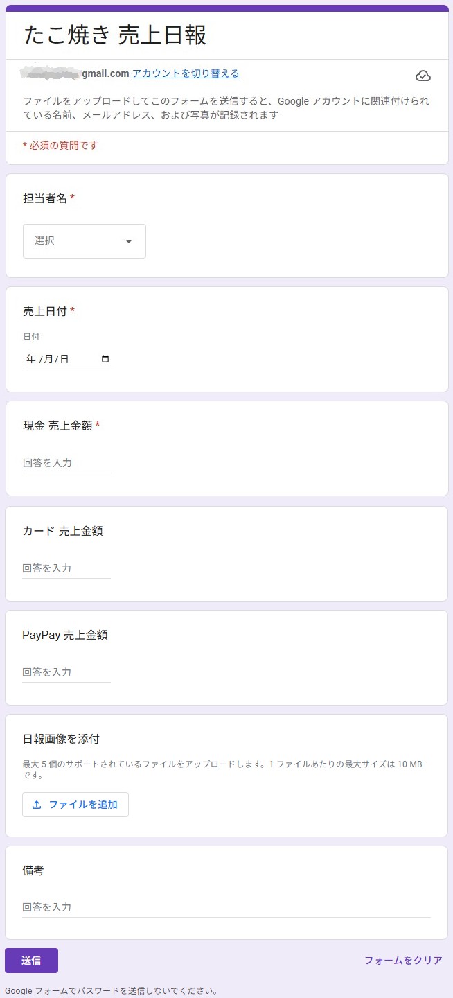453x998 pixels.
Task: Open the date picker calendar icon
Action: click(104, 357)
